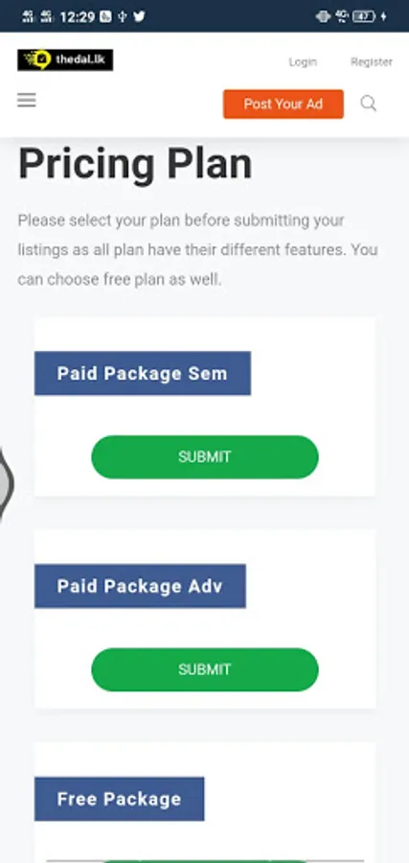Tap the signal strength icon at top left
409x863 pixels.
[28, 16]
